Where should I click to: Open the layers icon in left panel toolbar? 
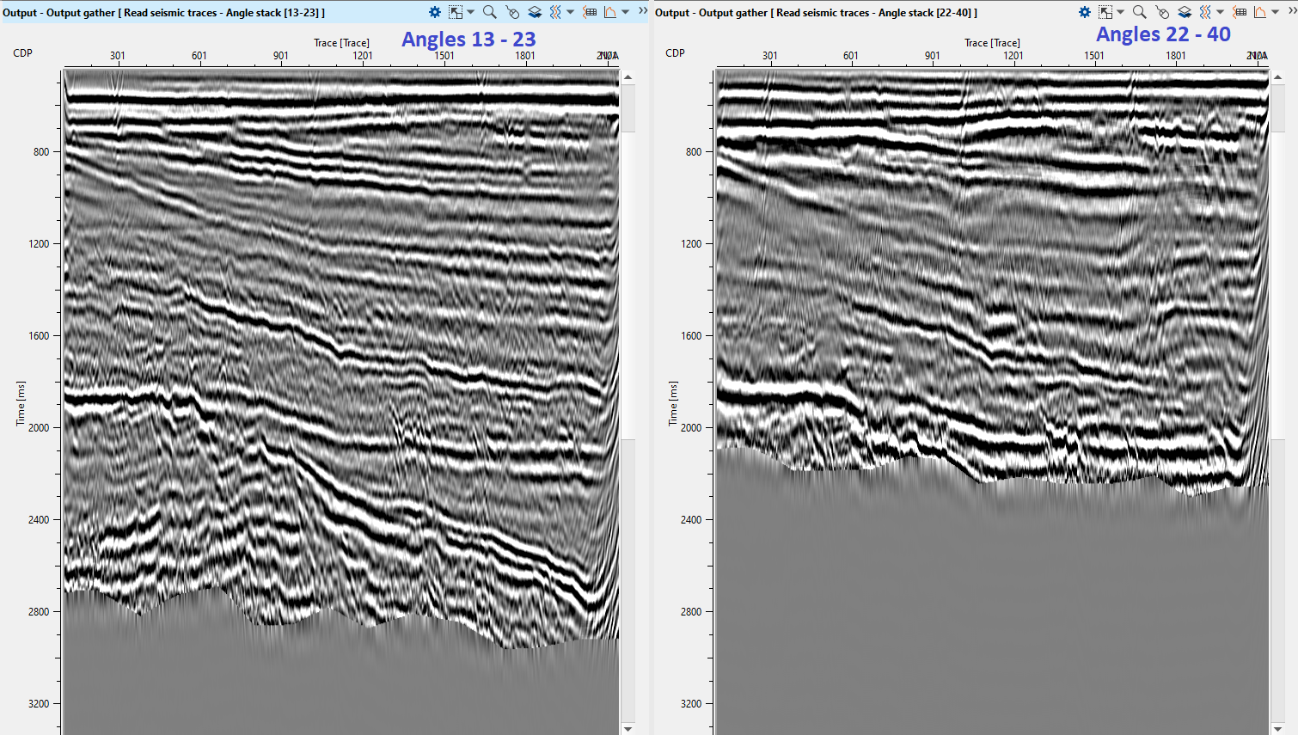[534, 12]
